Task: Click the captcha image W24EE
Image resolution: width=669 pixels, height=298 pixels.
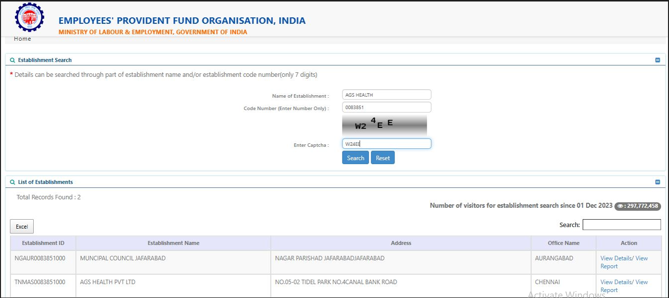Action: 384,125
